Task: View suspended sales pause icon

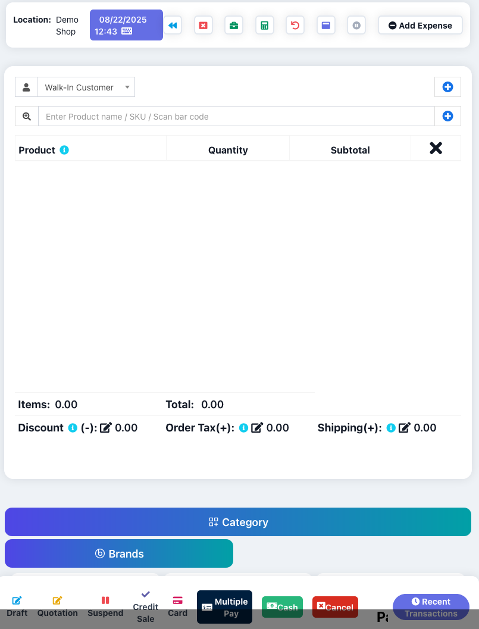Action: click(356, 26)
